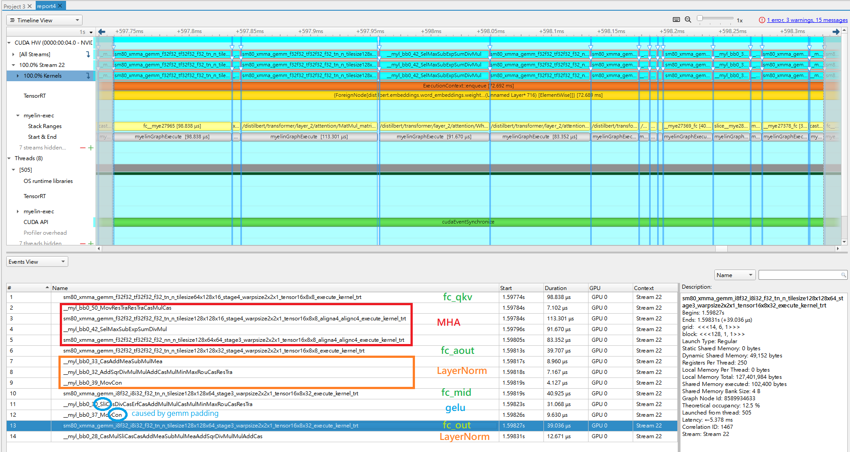The height and width of the screenshot is (452, 850).
Task: Sort by the # column arrow
Action: 47,288
